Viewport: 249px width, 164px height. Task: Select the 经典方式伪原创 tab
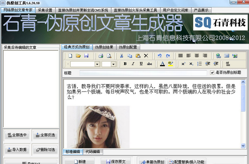click(77, 47)
